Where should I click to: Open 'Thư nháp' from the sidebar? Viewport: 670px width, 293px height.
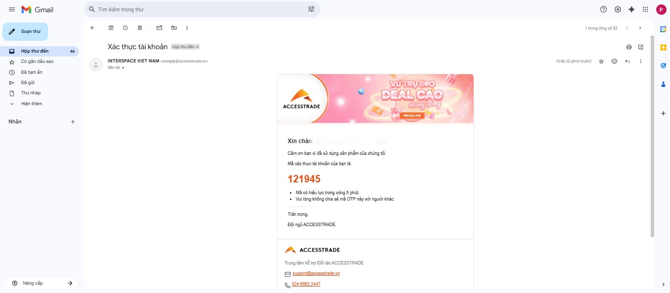30,92
